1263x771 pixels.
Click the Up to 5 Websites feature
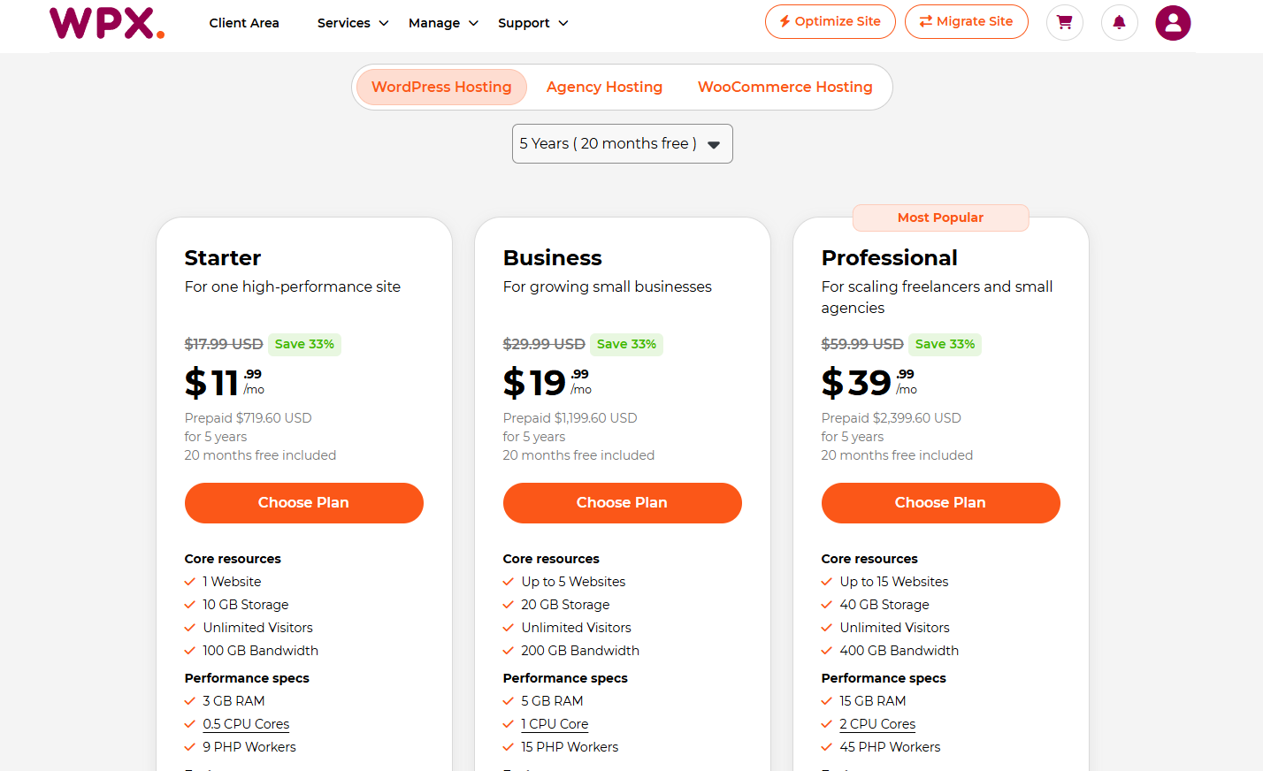point(573,582)
